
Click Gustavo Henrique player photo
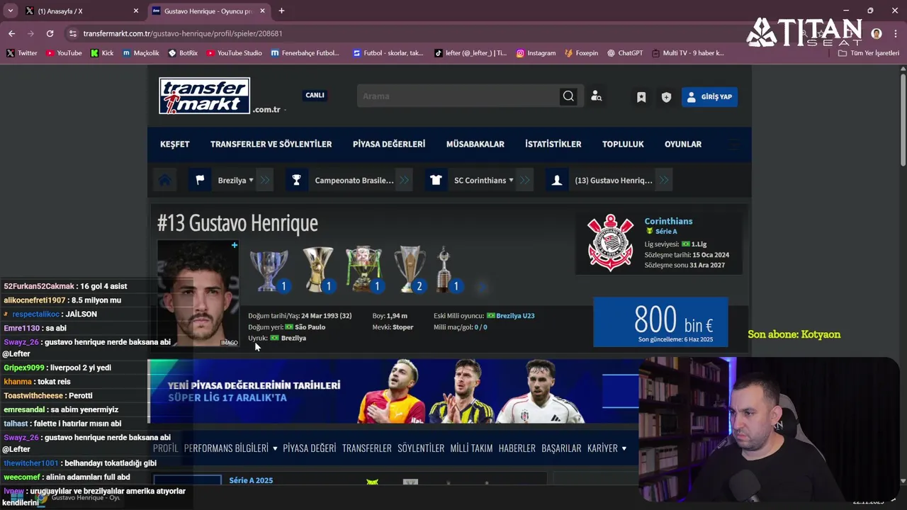point(198,293)
